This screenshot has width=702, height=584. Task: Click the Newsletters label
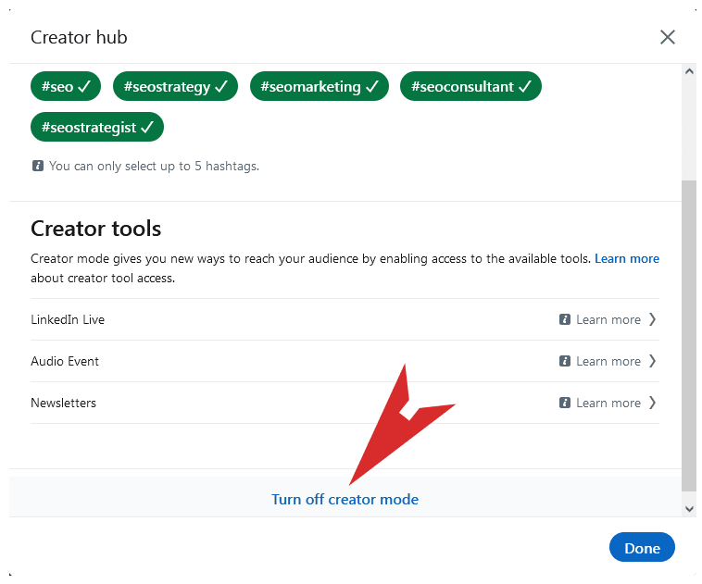click(63, 403)
